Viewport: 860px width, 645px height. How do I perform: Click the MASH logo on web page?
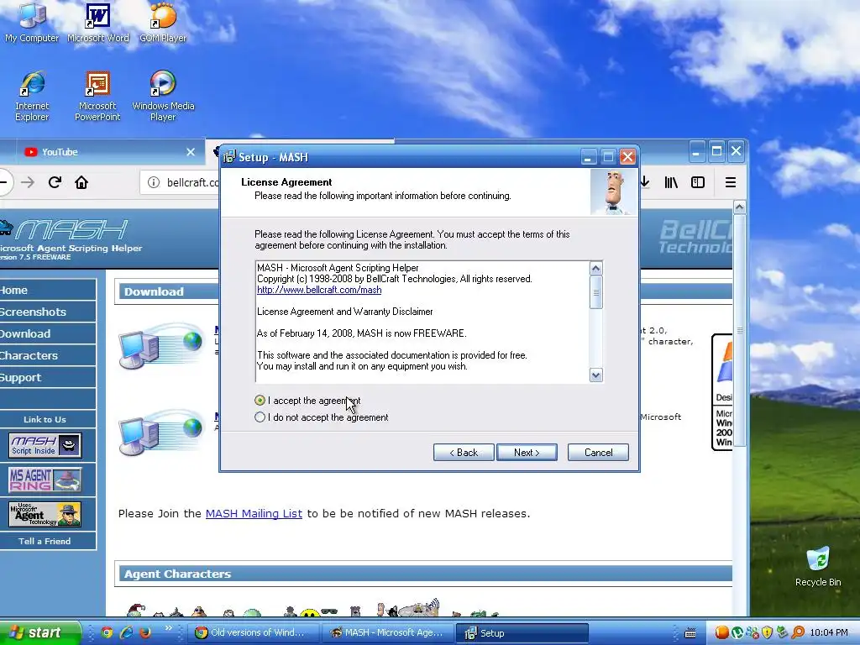(x=65, y=230)
